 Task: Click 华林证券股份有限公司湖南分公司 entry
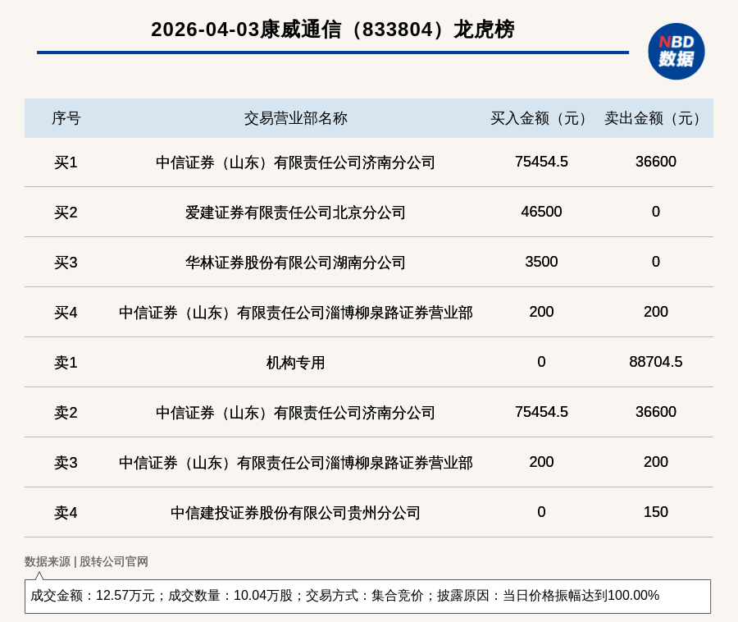point(295,263)
